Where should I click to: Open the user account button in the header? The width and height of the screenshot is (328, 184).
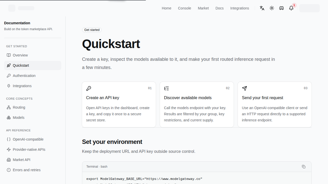310,8
